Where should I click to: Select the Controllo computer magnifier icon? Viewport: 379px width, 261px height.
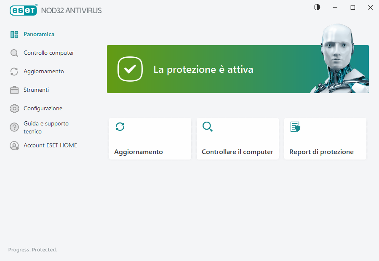click(14, 53)
